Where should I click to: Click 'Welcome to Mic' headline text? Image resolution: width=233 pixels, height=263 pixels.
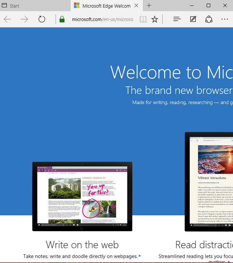click(x=172, y=72)
